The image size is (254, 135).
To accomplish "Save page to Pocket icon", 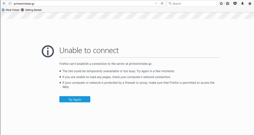I will pyautogui.click(x=235, y=3).
